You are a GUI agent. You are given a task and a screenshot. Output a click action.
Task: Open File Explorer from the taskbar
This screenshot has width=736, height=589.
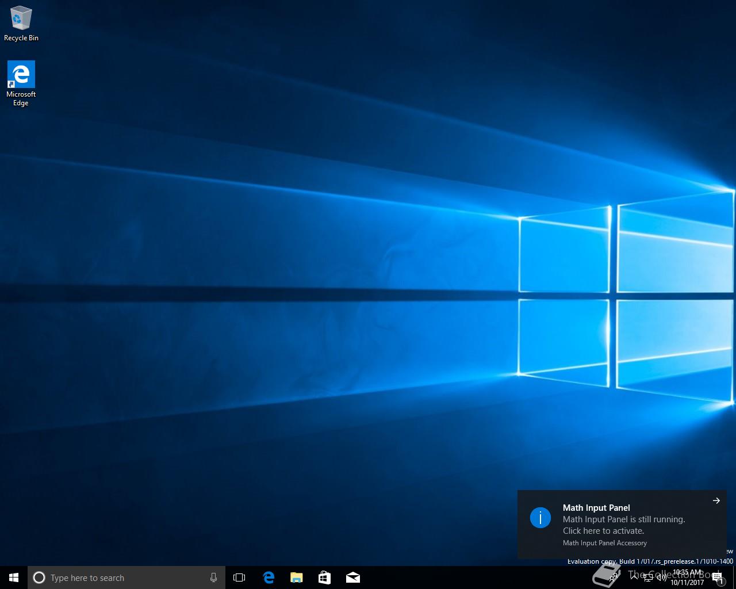[x=297, y=577]
